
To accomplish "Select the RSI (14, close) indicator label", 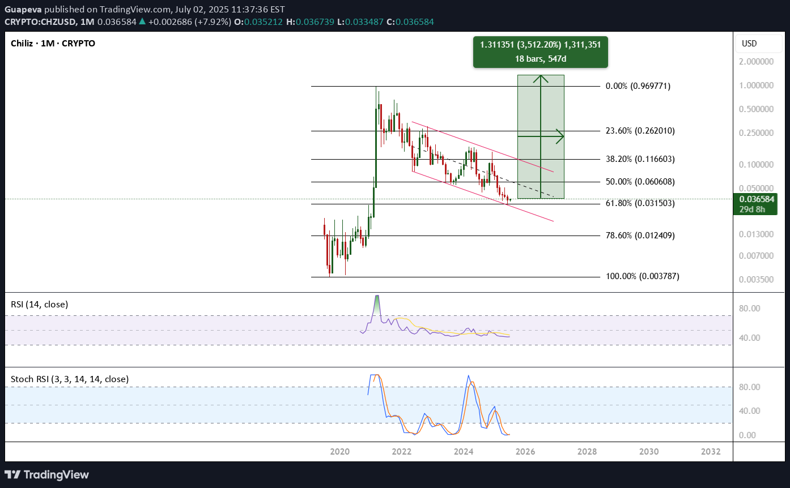I will point(40,304).
